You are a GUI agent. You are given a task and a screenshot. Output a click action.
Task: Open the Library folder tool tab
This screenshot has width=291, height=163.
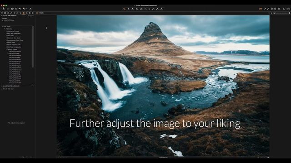2,13
